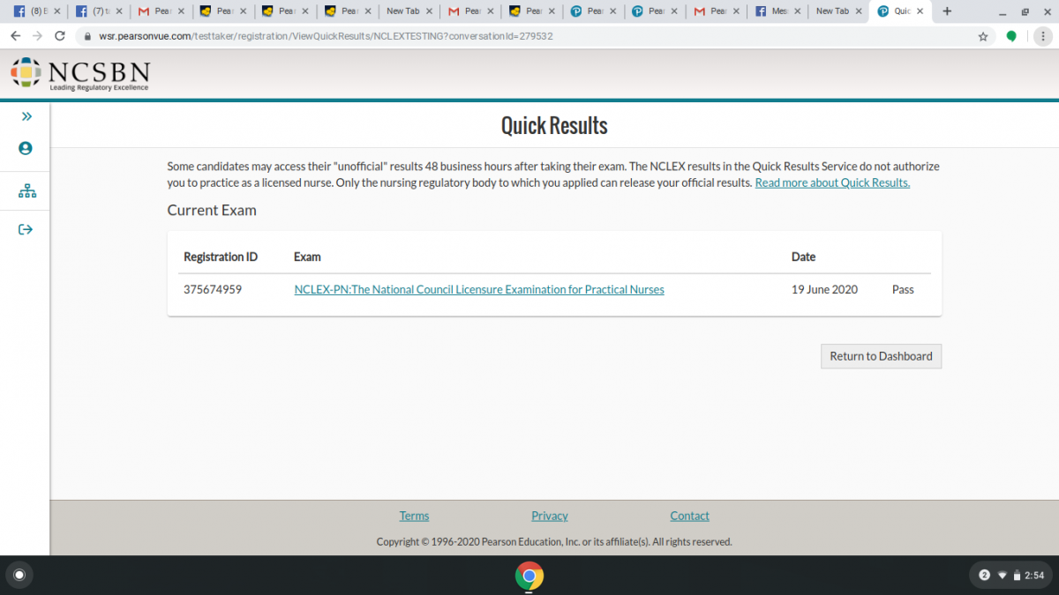
Task: Open the Privacy footer link
Action: (x=549, y=516)
